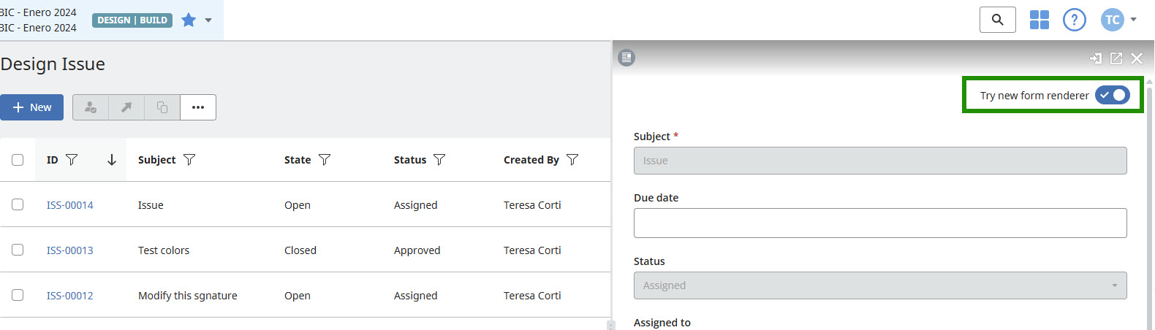Sort by ID using the down arrow
The width and height of the screenshot is (1155, 330).
coord(112,160)
